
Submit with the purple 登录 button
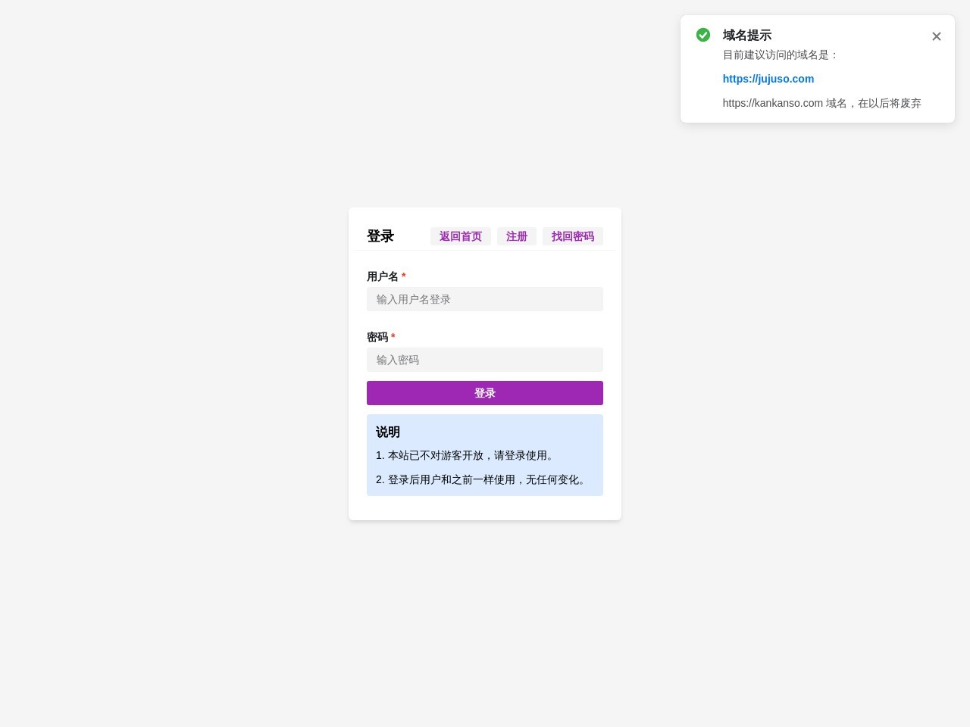coord(485,393)
